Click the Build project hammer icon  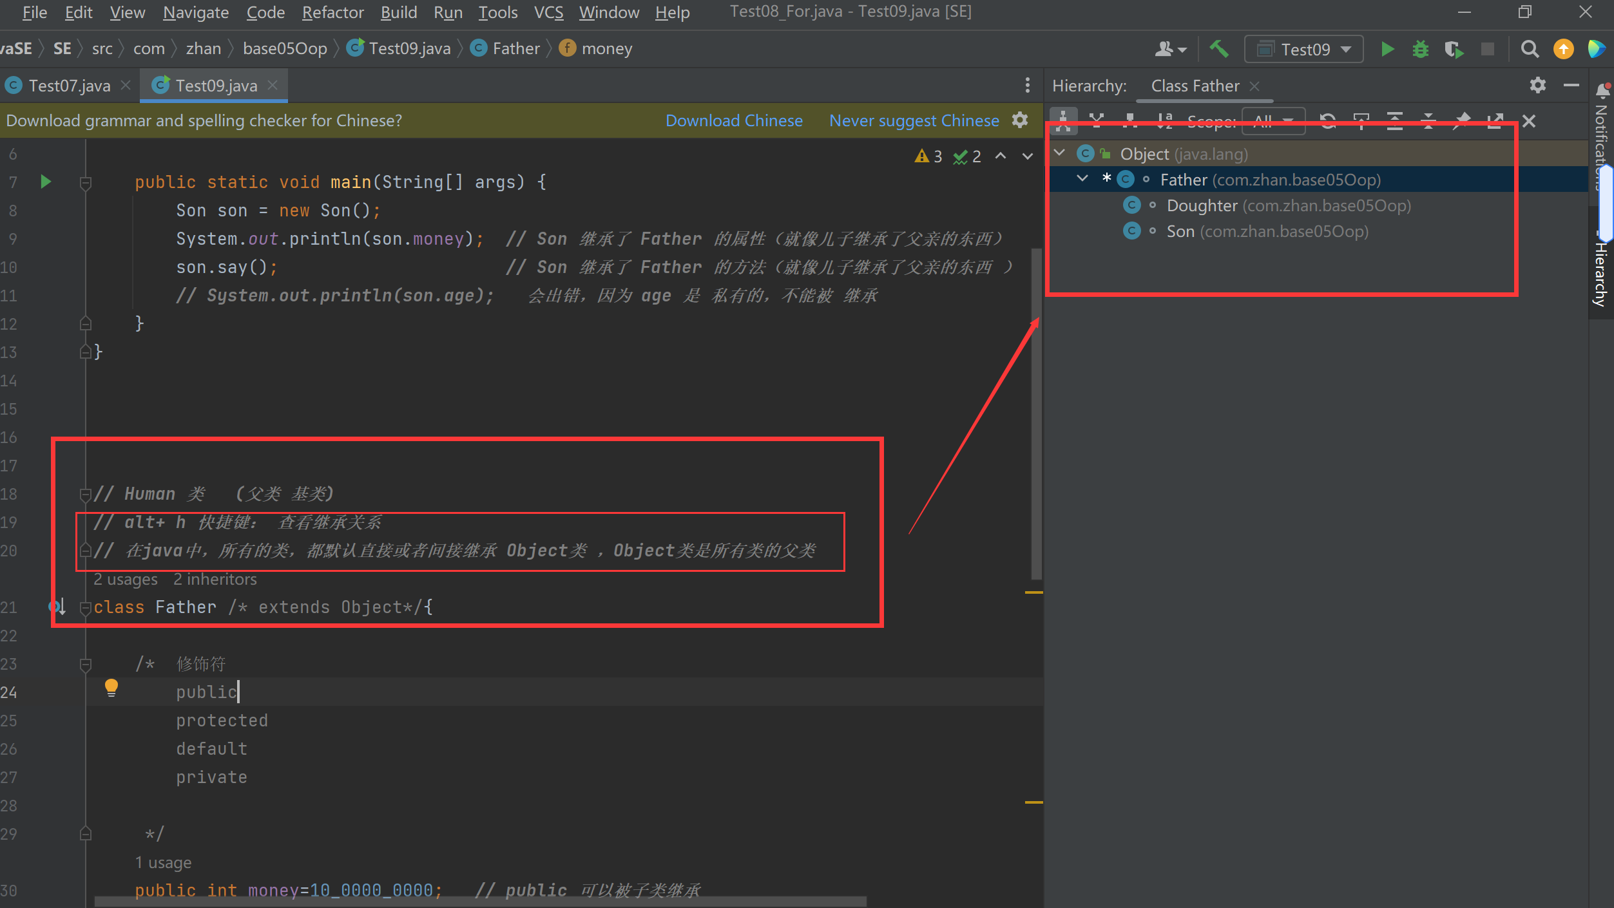pos(1218,49)
